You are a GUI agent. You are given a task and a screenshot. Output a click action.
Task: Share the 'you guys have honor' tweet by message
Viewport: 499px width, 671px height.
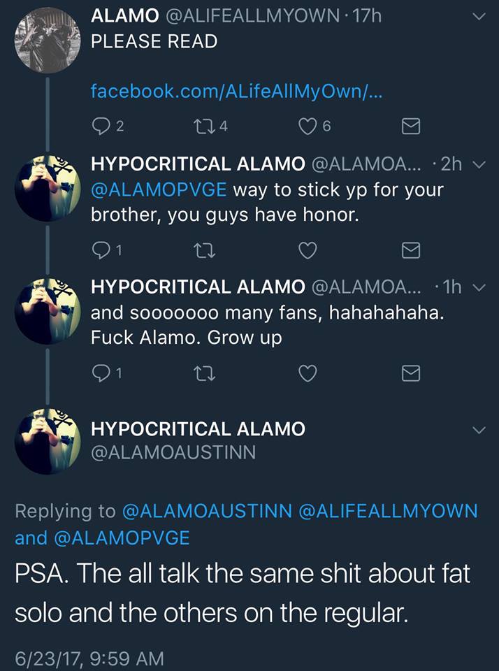[412, 250]
